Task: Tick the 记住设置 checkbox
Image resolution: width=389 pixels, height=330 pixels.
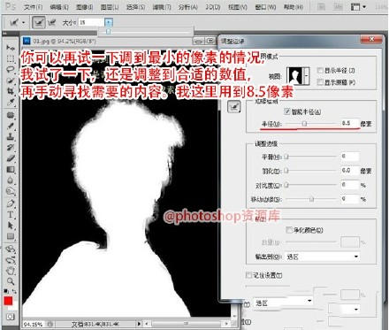Action: point(248,275)
